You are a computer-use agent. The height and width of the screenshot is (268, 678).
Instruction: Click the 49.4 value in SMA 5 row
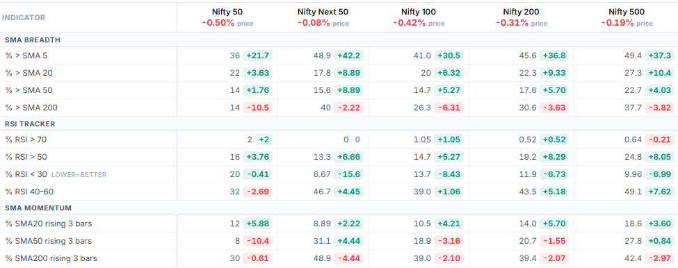(633, 56)
